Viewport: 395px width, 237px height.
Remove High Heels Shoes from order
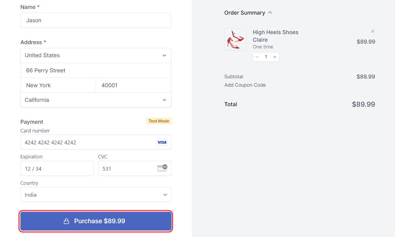click(373, 31)
